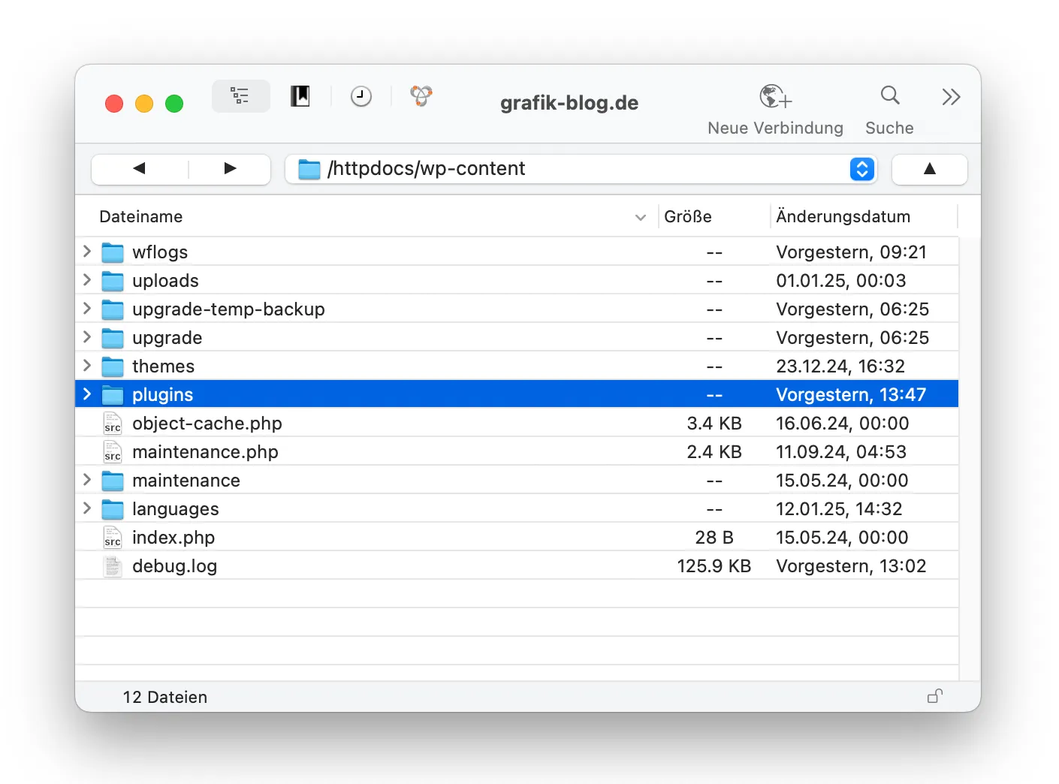This screenshot has height=784, width=1059.
Task: Click the 2.4 KB size value
Action: pyautogui.click(x=714, y=452)
